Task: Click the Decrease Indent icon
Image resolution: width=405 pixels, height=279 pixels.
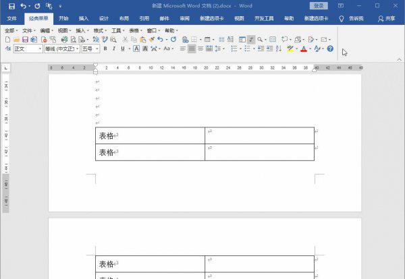Action: click(x=261, y=49)
